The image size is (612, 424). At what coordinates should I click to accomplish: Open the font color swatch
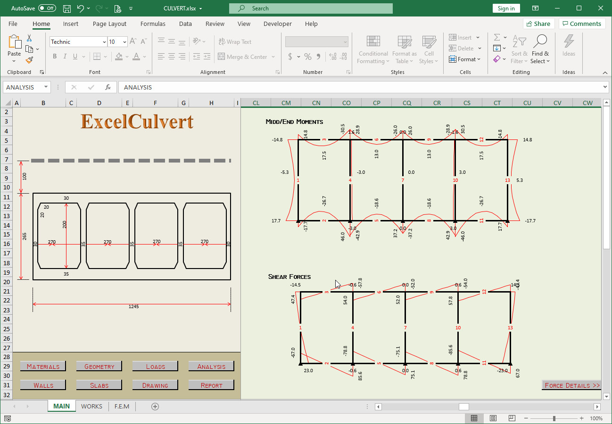[136, 57]
